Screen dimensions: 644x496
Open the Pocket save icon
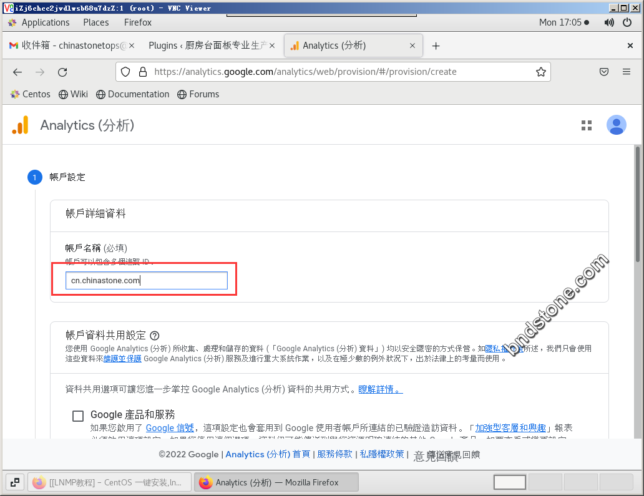point(604,72)
